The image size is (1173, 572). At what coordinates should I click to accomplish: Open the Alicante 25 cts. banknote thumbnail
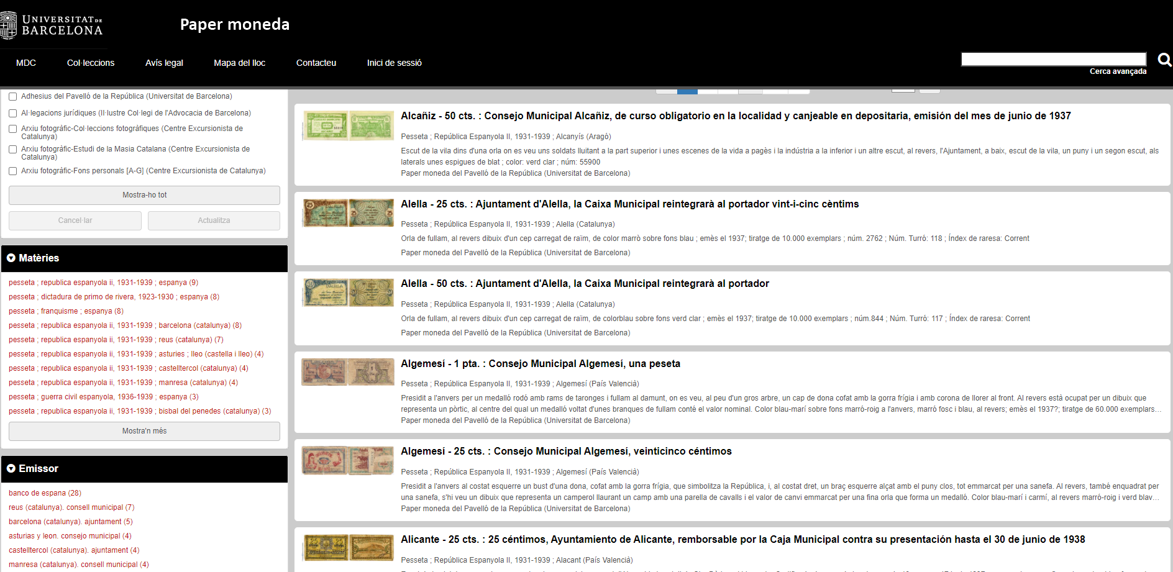(x=348, y=548)
